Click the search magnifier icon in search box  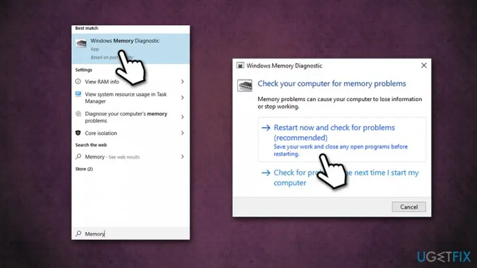click(78, 233)
